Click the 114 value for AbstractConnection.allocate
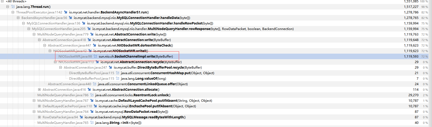Image resolution: width=432 pixels, height=127 pixels. 416,90
